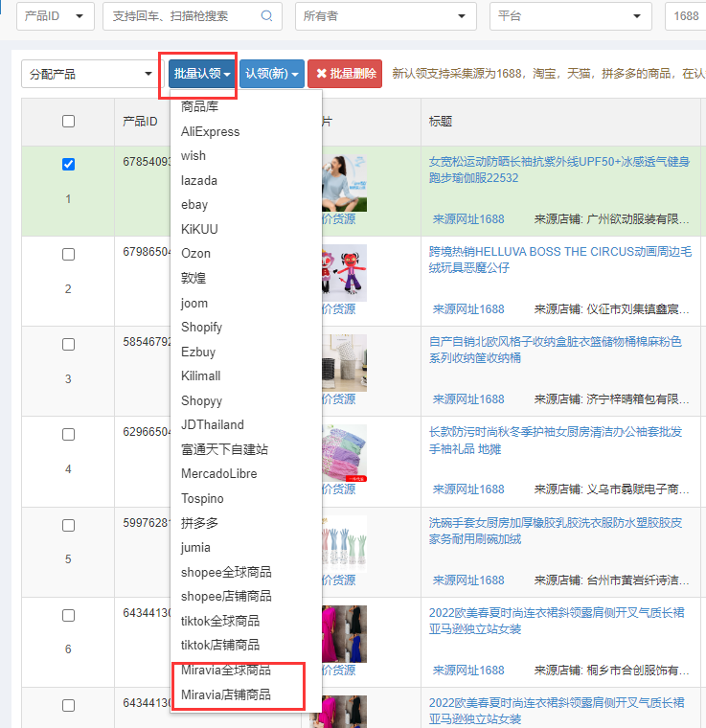Screen dimensions: 706x728
Task: Open the 洗碗手套 title link
Action: pyautogui.click(x=556, y=531)
